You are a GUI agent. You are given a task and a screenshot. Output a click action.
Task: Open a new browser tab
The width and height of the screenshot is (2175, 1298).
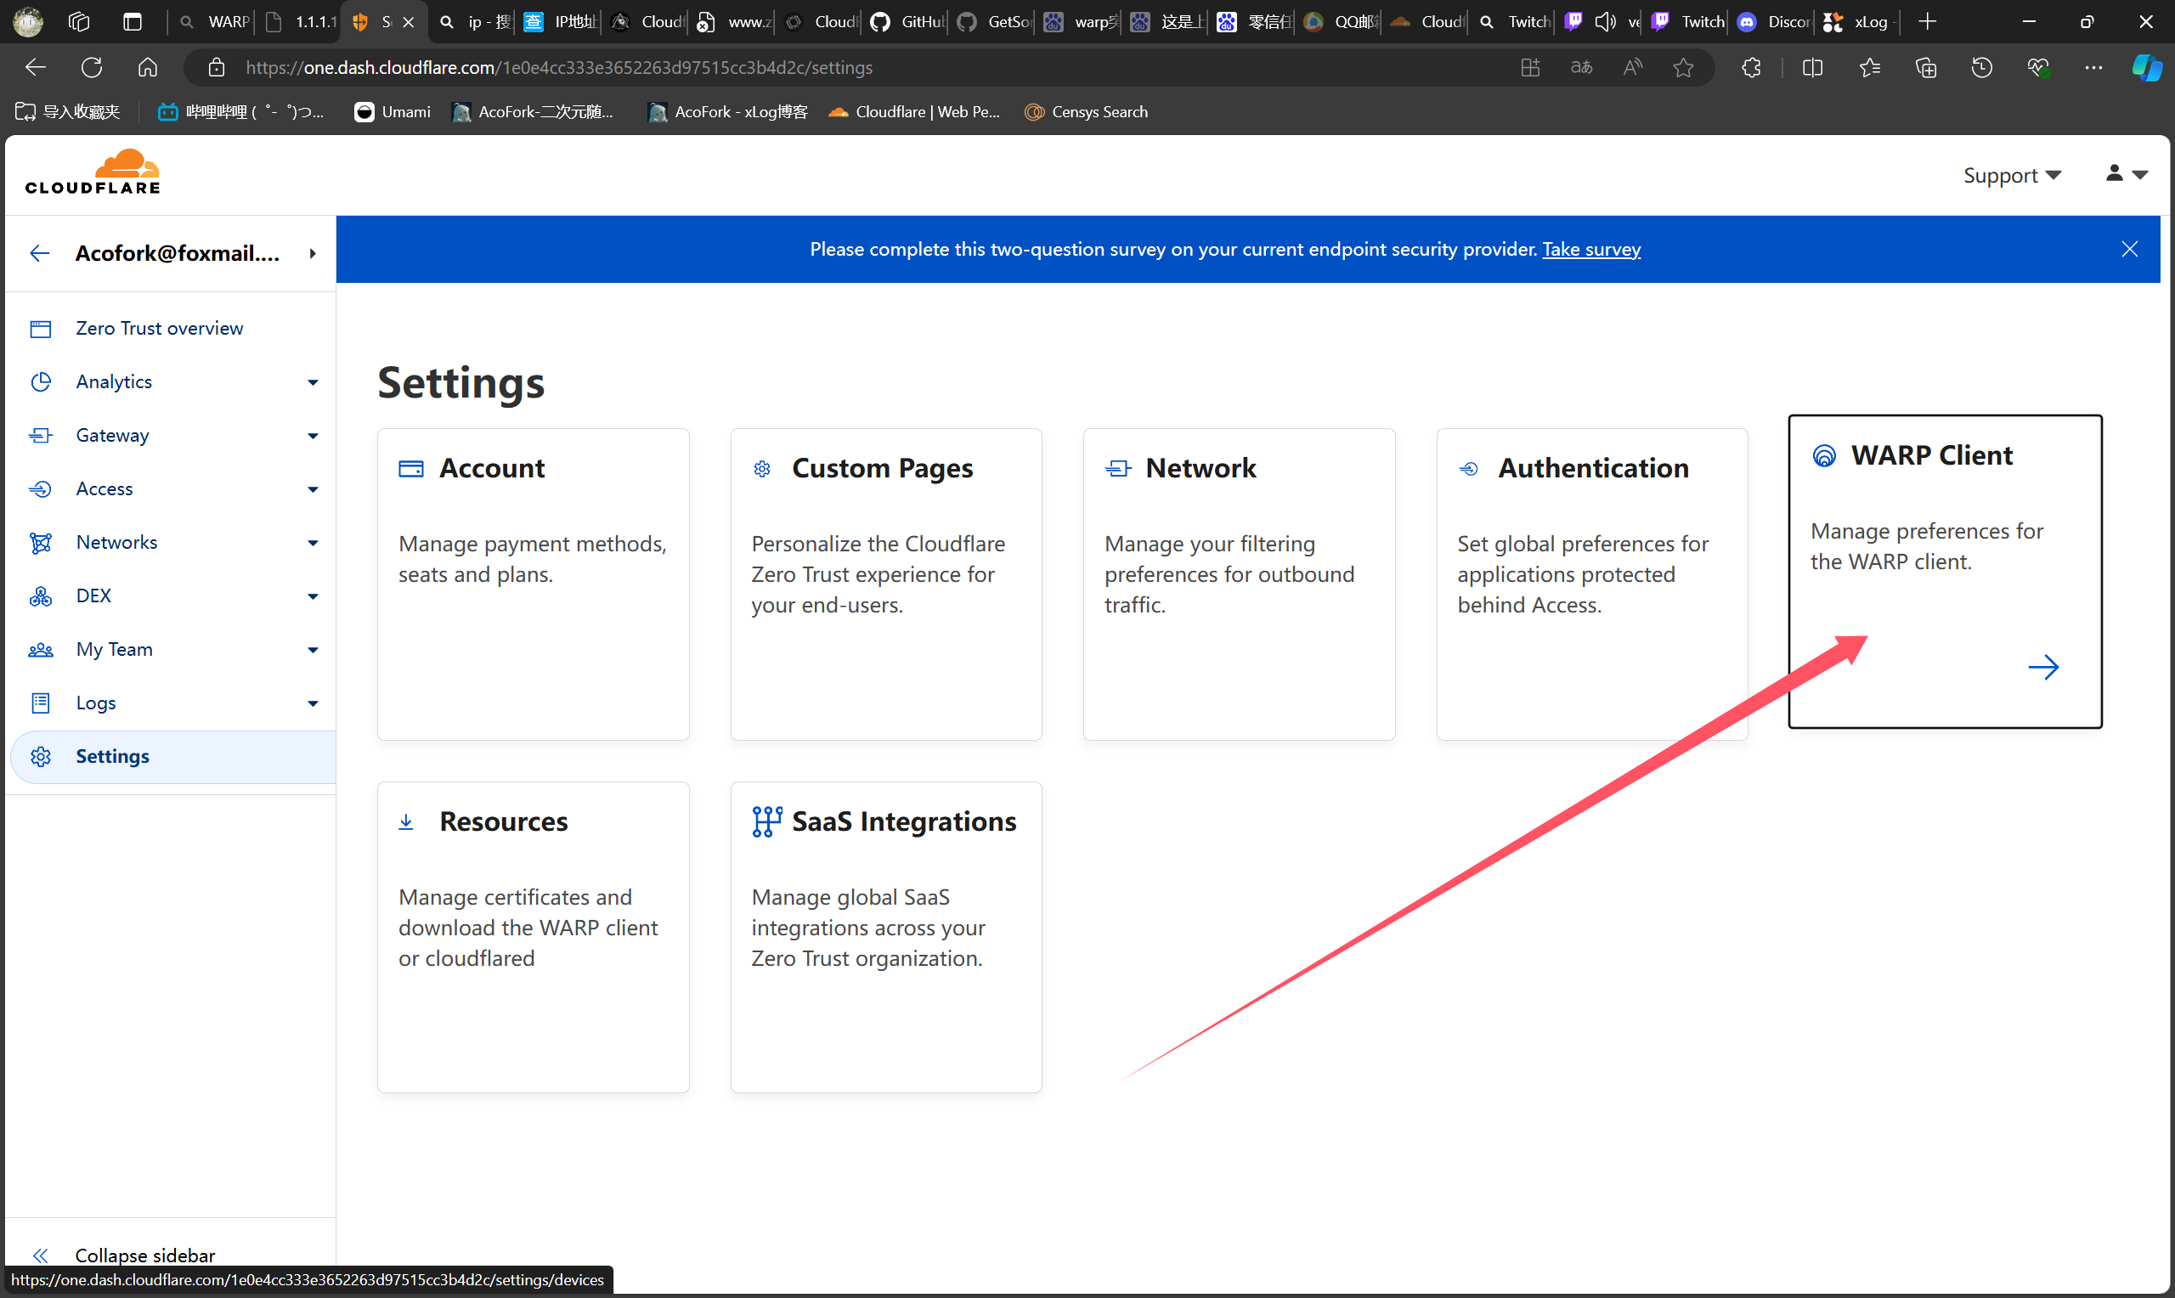tap(1926, 22)
